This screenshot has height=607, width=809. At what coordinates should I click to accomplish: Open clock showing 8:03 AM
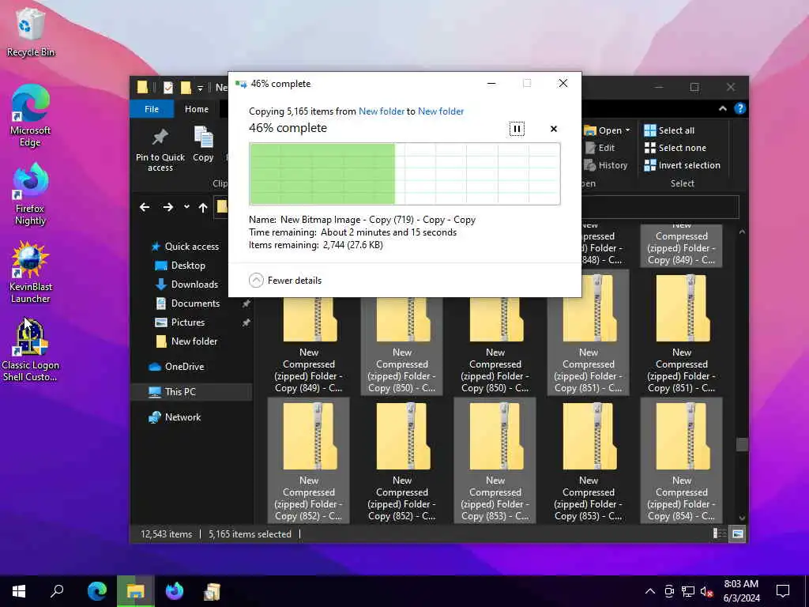[x=741, y=591]
